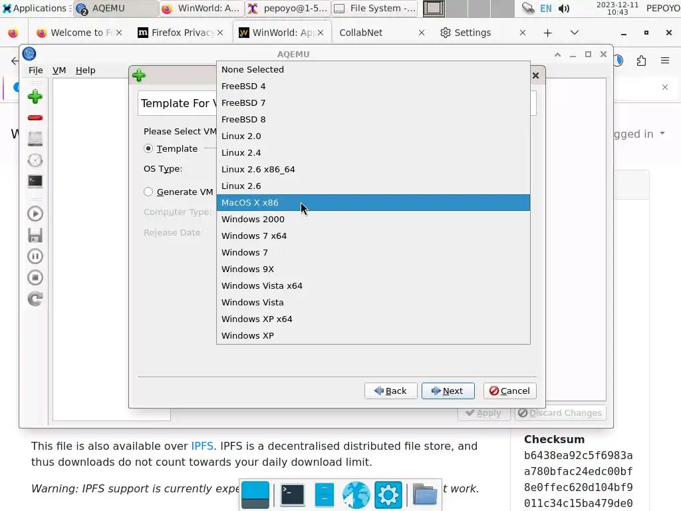Choose Linux 2.0 from the OS list

374,136
